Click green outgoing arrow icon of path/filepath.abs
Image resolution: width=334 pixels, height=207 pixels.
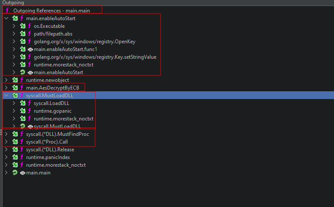(23, 34)
